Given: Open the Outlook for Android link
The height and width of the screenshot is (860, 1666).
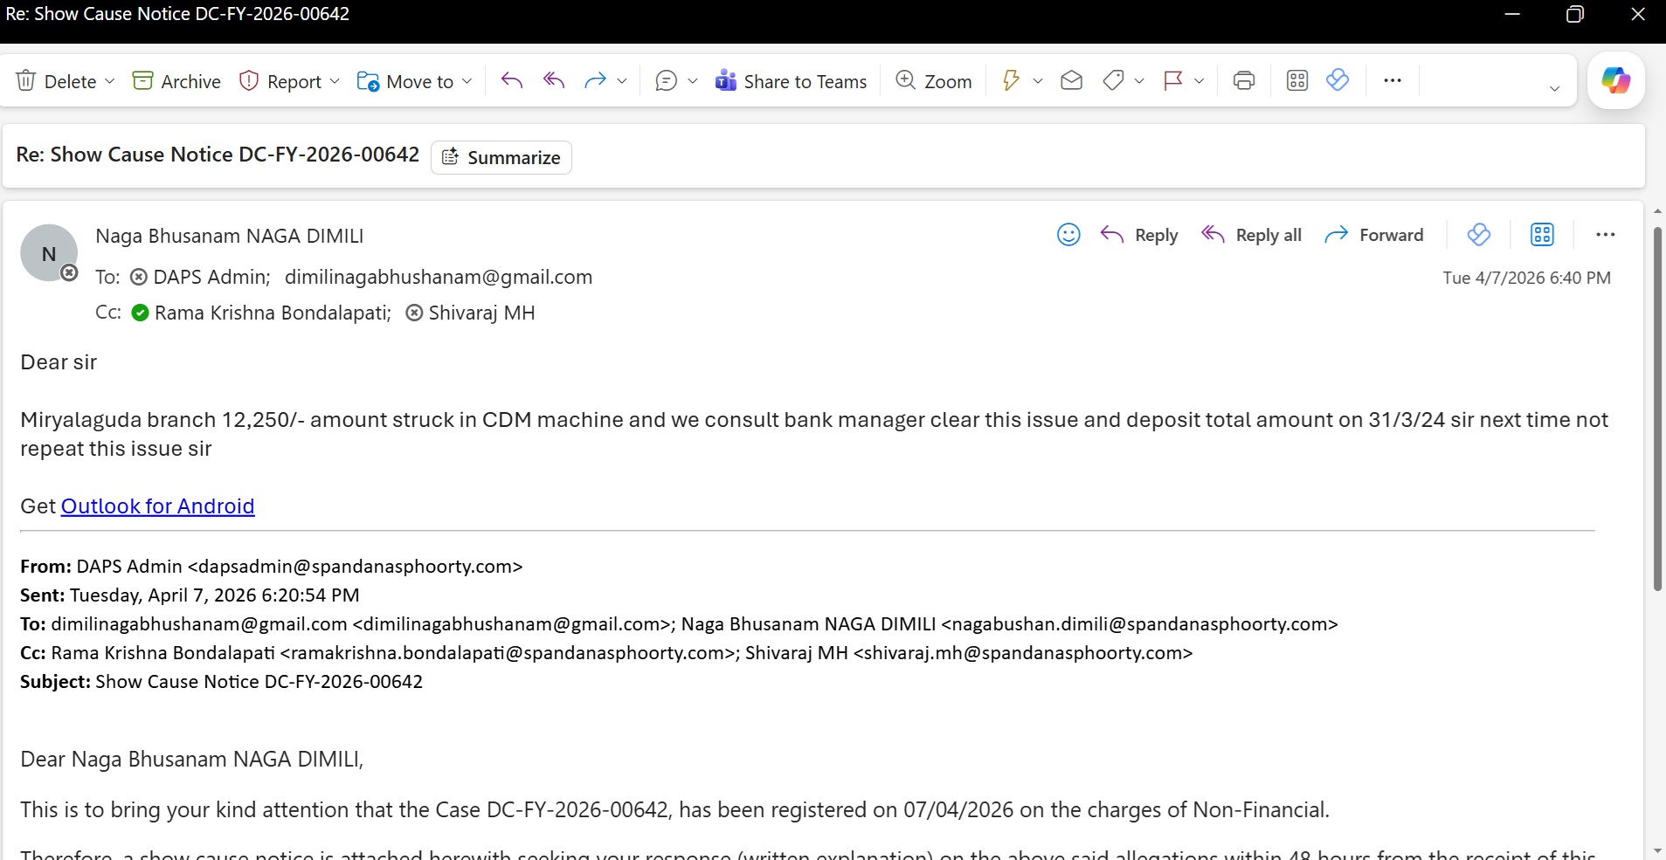Looking at the screenshot, I should [157, 506].
